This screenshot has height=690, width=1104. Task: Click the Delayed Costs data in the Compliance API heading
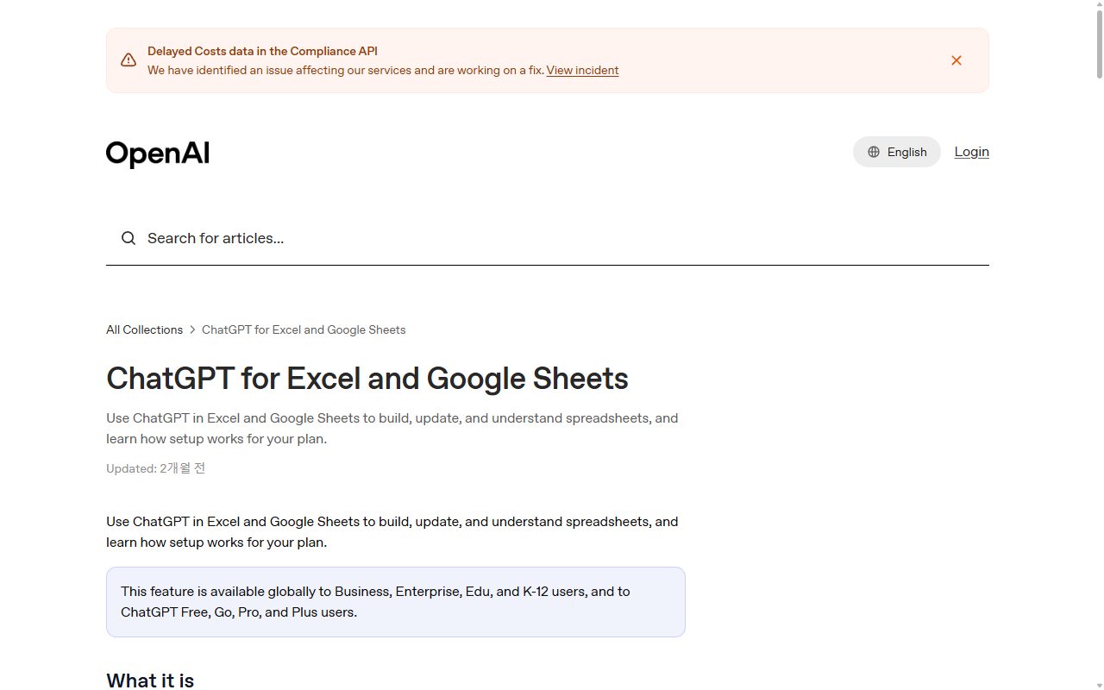[x=262, y=52]
